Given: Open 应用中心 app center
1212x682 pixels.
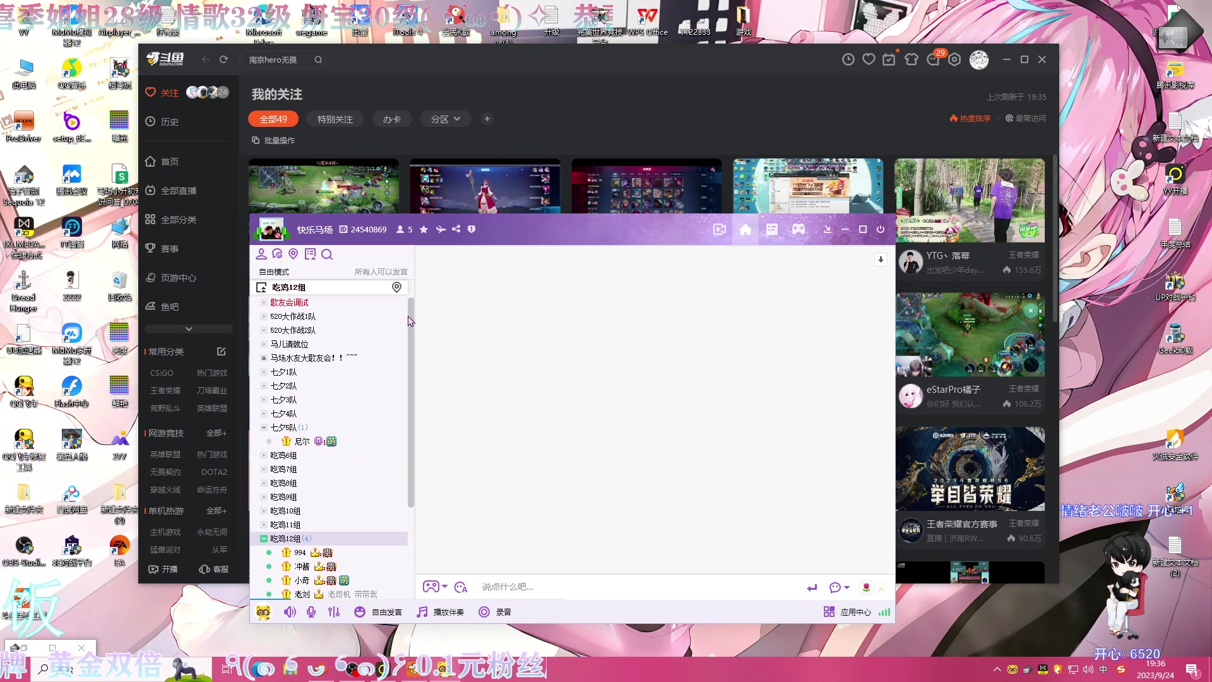Looking at the screenshot, I should (848, 612).
